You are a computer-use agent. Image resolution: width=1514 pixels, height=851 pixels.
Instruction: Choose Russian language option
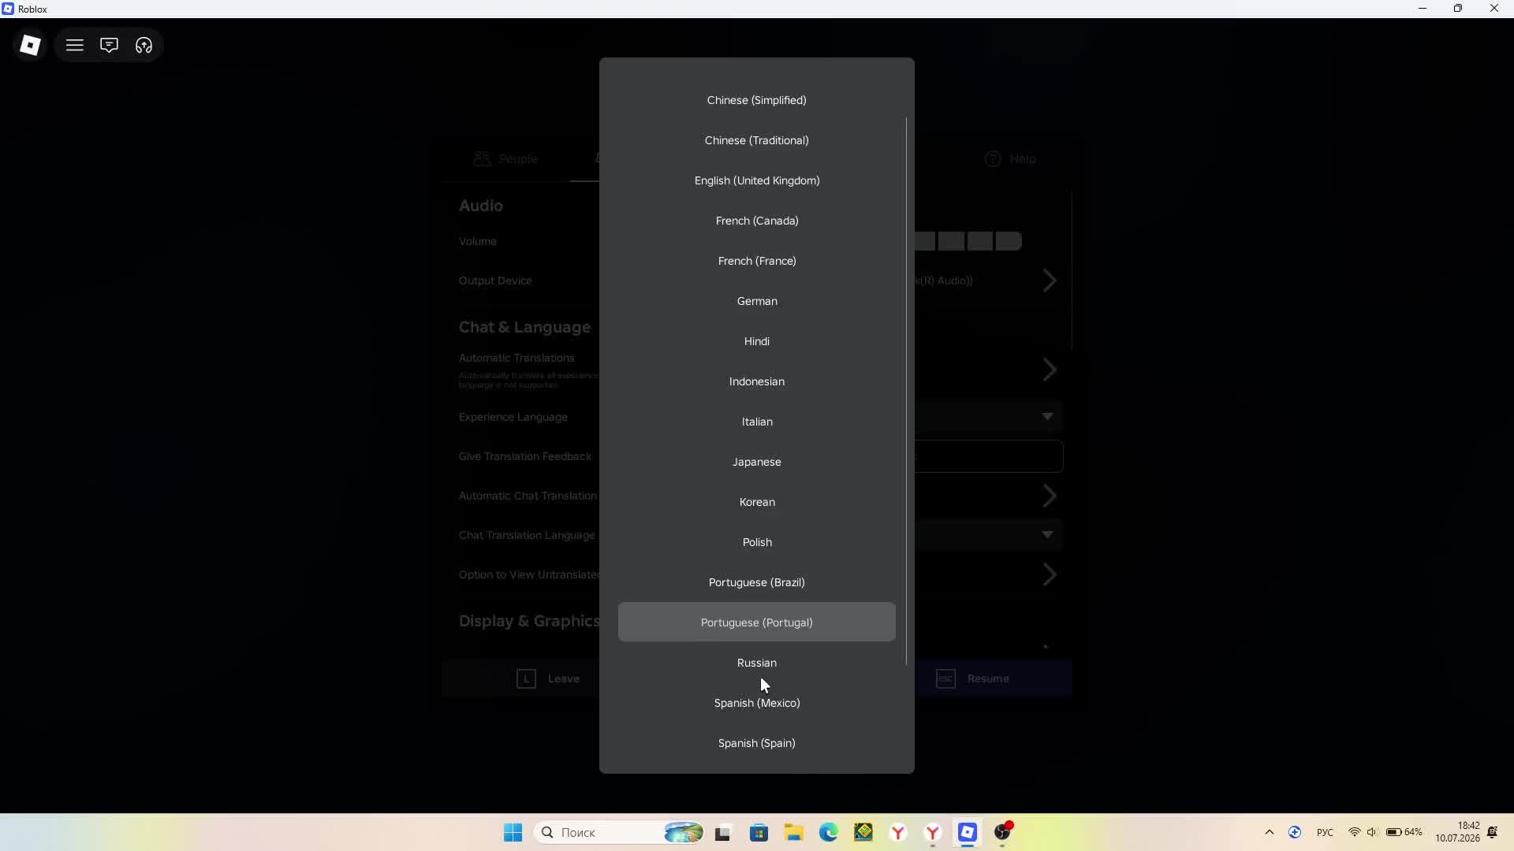757,663
